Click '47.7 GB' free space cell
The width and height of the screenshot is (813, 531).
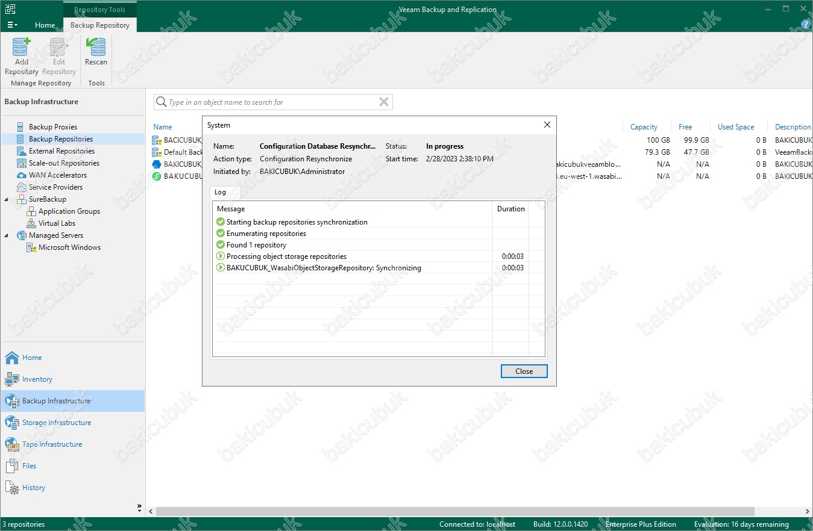point(697,152)
